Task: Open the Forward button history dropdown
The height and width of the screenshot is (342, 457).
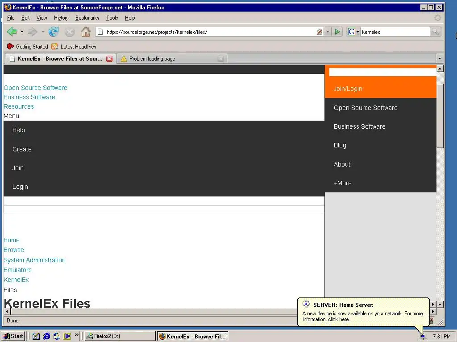Action: pos(43,32)
